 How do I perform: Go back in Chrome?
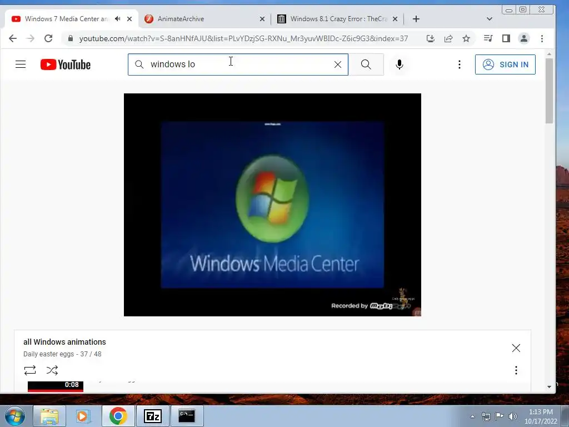click(13, 38)
